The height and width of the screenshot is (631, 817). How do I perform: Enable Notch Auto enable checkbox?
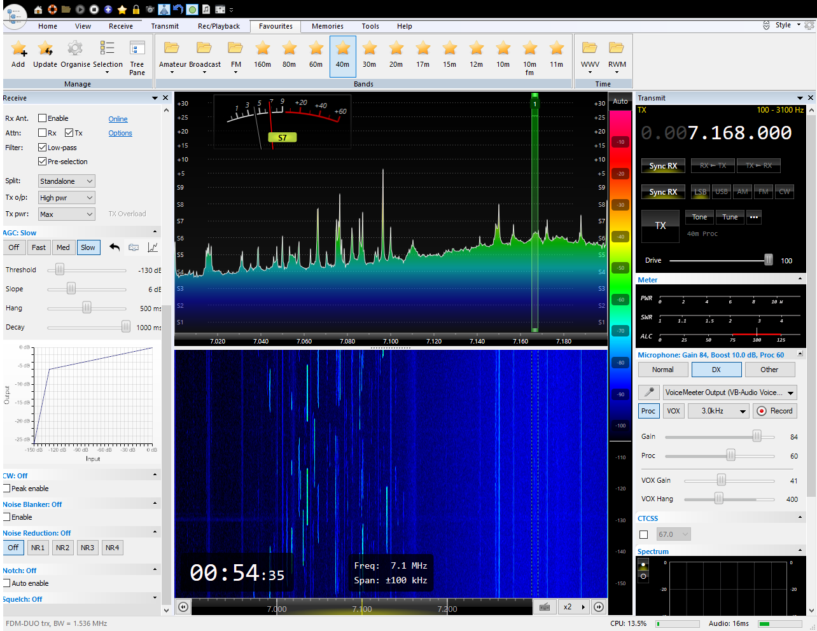point(6,583)
